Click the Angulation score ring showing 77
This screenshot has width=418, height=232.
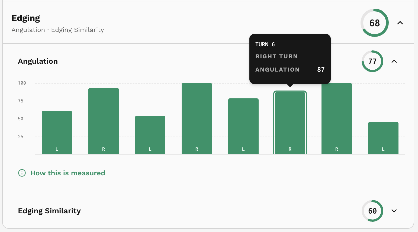coord(372,61)
